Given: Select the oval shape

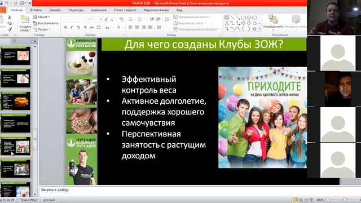Looking at the screenshot, I should (x=249, y=17).
